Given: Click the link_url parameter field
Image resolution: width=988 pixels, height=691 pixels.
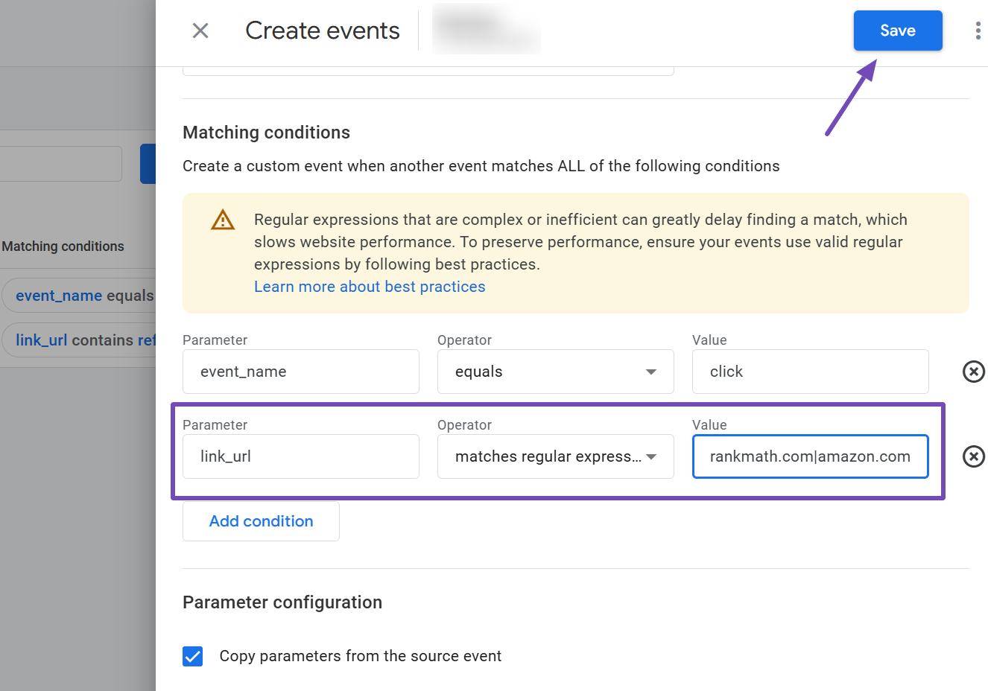Looking at the screenshot, I should [300, 456].
